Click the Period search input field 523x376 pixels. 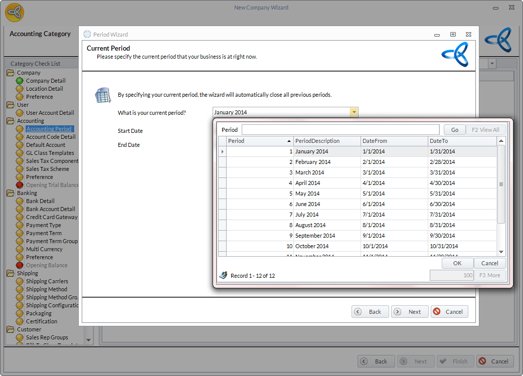click(x=340, y=130)
